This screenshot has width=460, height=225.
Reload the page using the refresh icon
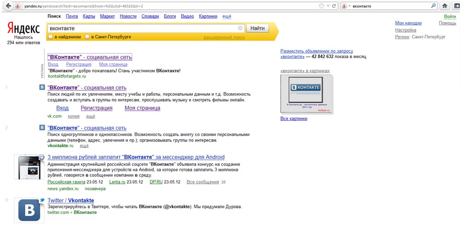(335, 6)
